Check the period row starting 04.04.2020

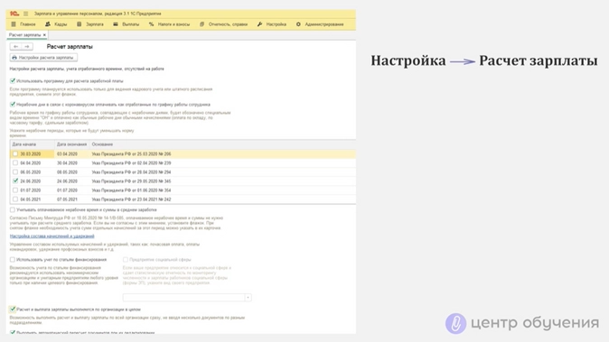click(15, 162)
